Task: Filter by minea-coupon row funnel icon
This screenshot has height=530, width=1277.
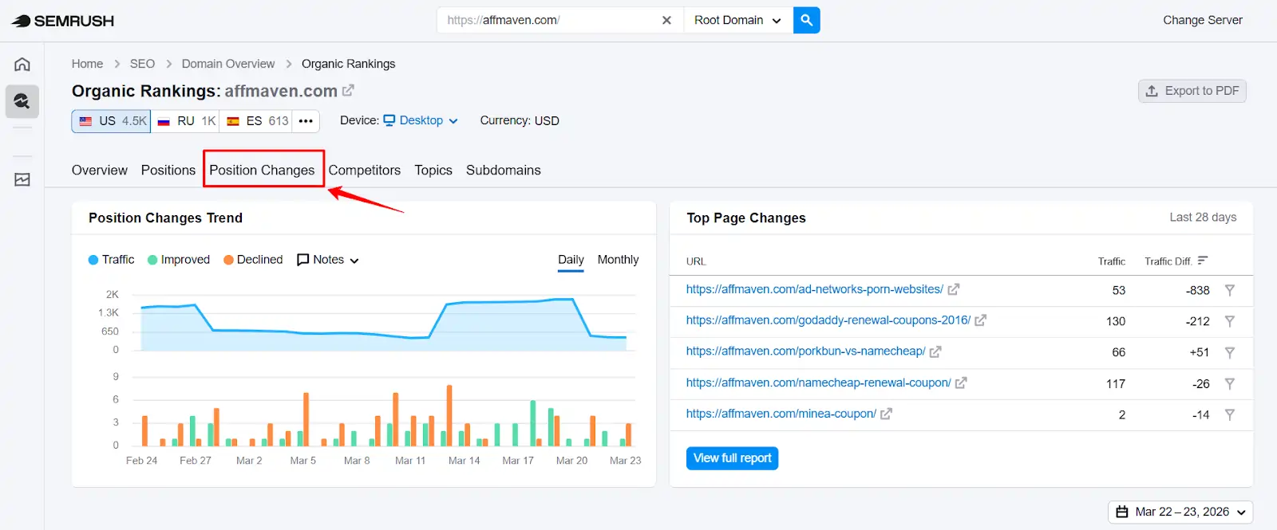Action: pos(1230,414)
